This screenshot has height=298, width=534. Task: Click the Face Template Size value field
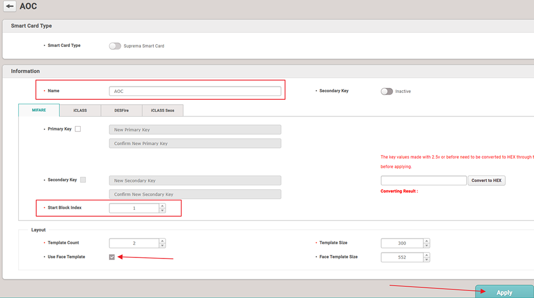coord(402,257)
